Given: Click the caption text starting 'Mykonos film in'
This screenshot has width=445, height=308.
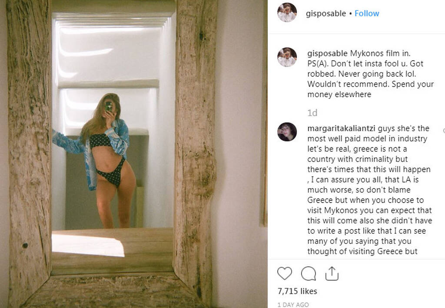Looking at the screenshot, I should point(370,74).
